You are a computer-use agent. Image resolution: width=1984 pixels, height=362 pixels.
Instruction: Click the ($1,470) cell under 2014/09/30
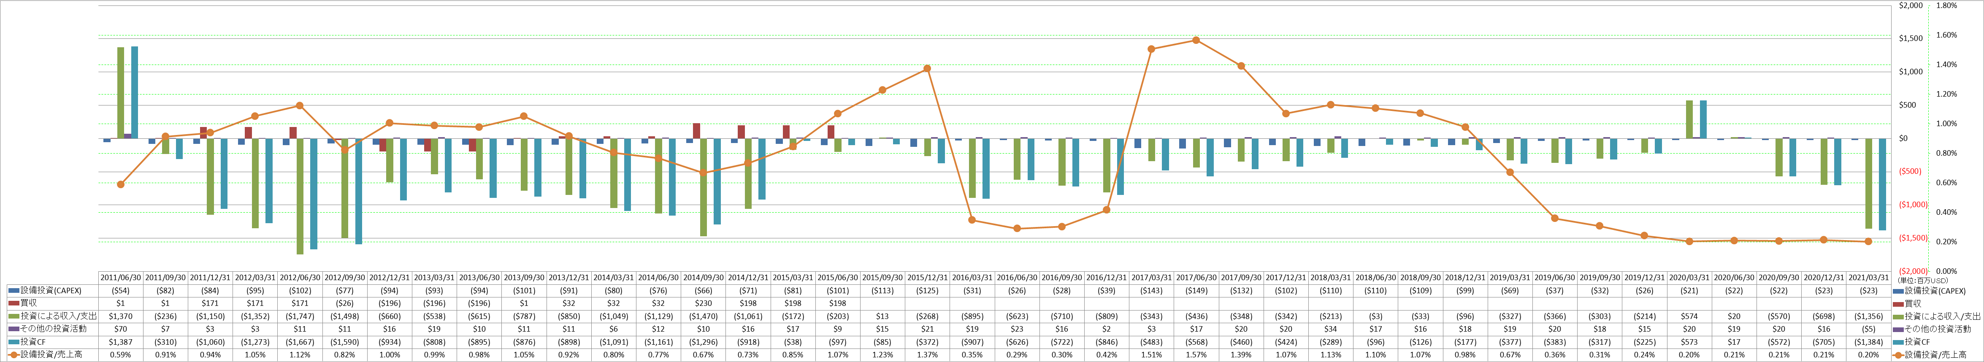point(703,316)
